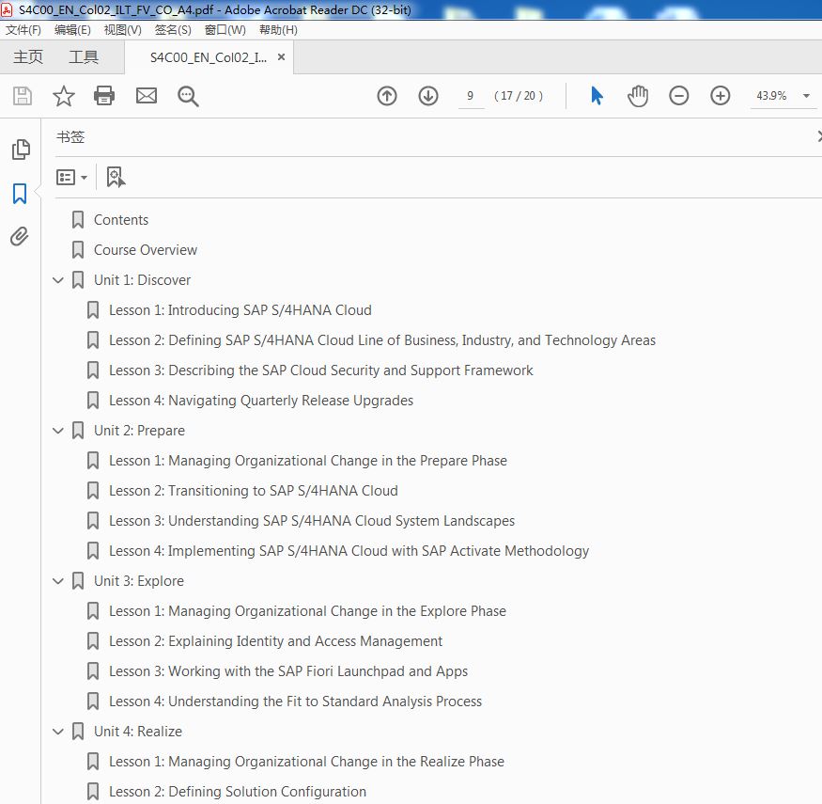
Task: Open Lesson 3: SAP Fiori Launchpad and Apps
Action: tap(287, 671)
